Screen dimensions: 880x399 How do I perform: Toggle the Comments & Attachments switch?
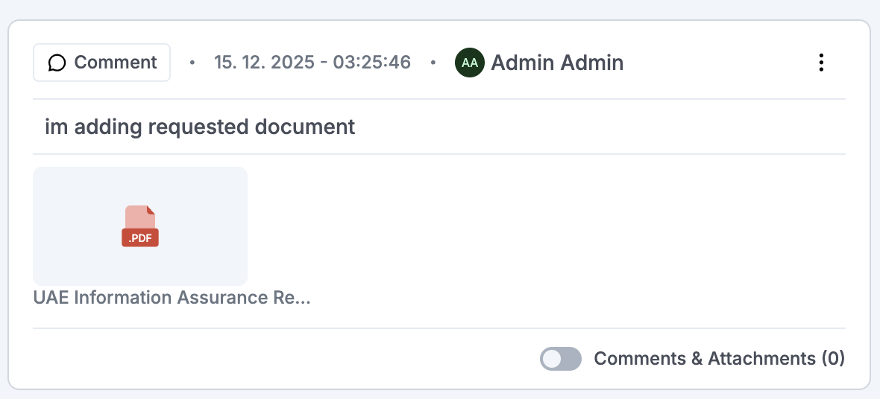point(560,359)
